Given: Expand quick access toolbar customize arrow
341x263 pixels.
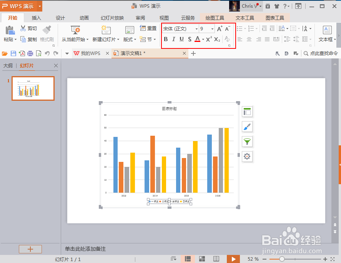Looking at the screenshot, I should tap(67, 53).
